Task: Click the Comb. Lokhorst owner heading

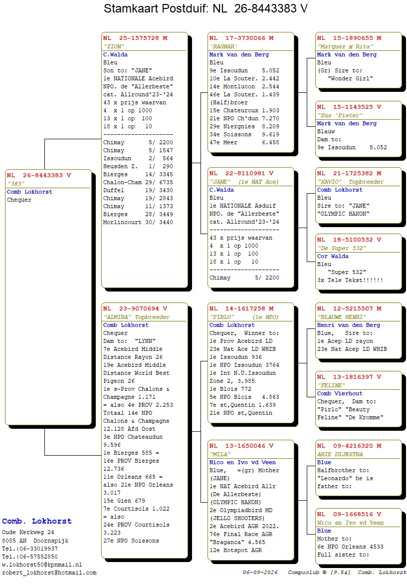Action: point(37,521)
